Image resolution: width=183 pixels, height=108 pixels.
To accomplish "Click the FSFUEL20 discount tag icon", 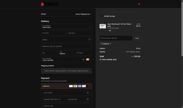I will click(x=101, y=44).
